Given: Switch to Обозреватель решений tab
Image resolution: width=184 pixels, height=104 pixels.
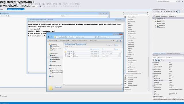Looking at the screenshot, I should (x=159, y=53).
